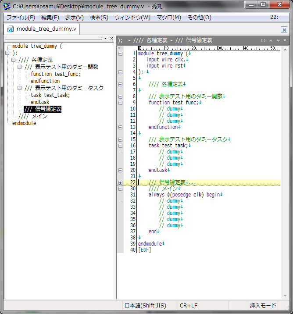The height and width of the screenshot is (314, 293).
Task: Close the module_tree_dummy.v tab
Action: coord(284,30)
